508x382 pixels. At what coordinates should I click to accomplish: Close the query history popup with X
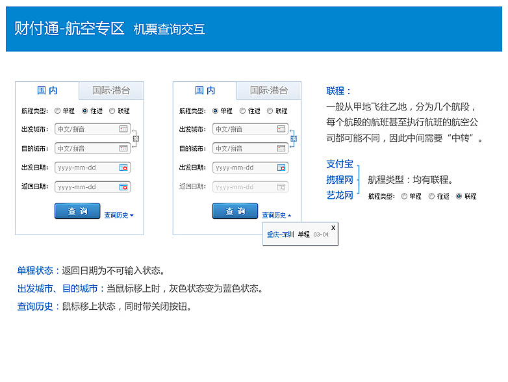(x=333, y=228)
